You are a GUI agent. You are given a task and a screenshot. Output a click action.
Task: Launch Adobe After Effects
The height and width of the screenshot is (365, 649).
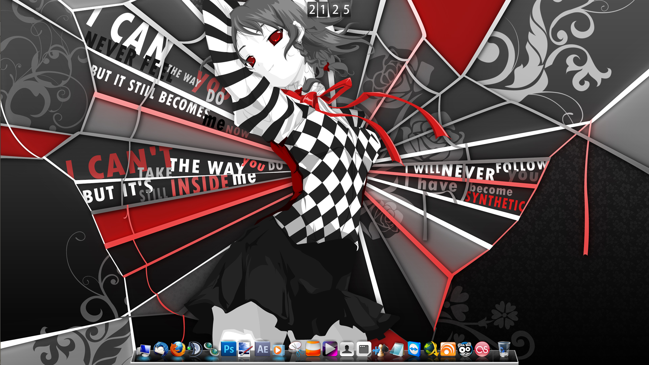point(263,349)
